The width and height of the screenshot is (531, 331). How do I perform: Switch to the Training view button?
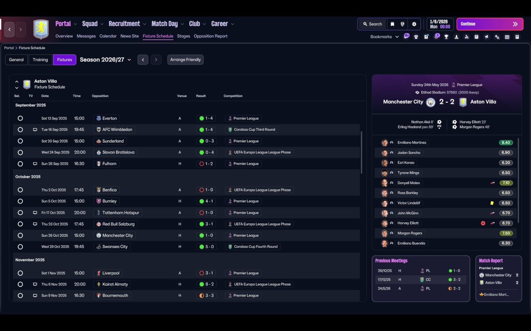point(40,60)
